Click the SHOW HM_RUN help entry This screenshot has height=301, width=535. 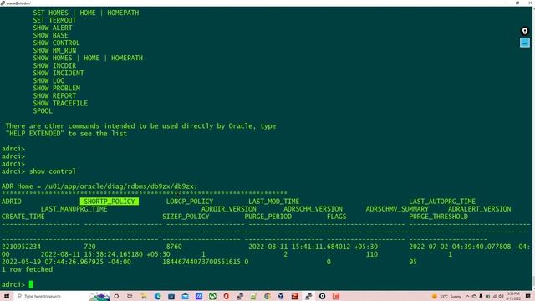click(54, 50)
